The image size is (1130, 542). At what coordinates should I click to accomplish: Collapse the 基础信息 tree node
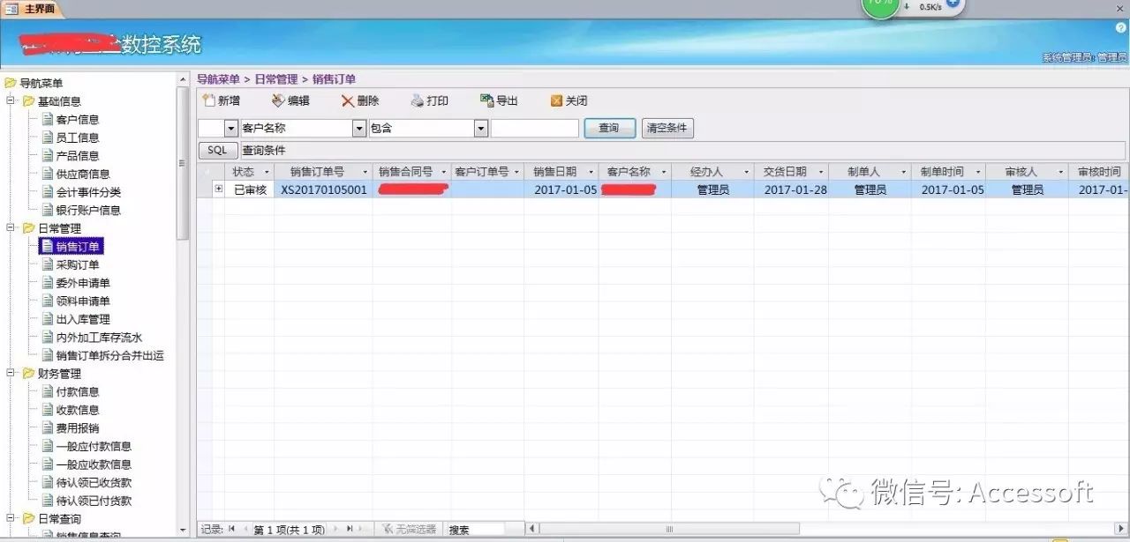[11, 100]
